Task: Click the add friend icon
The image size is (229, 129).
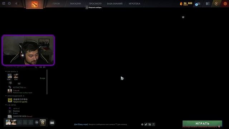Action: (x=40, y=67)
